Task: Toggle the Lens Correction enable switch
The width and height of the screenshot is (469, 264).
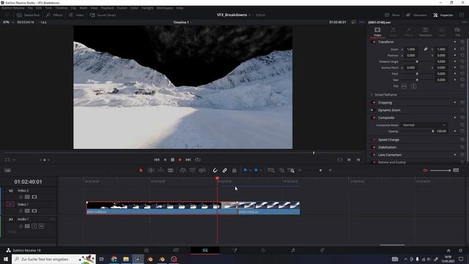Action: point(374,155)
